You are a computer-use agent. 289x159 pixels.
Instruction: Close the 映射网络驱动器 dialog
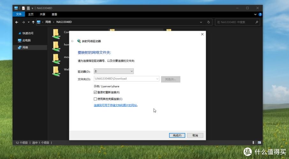(x=202, y=34)
